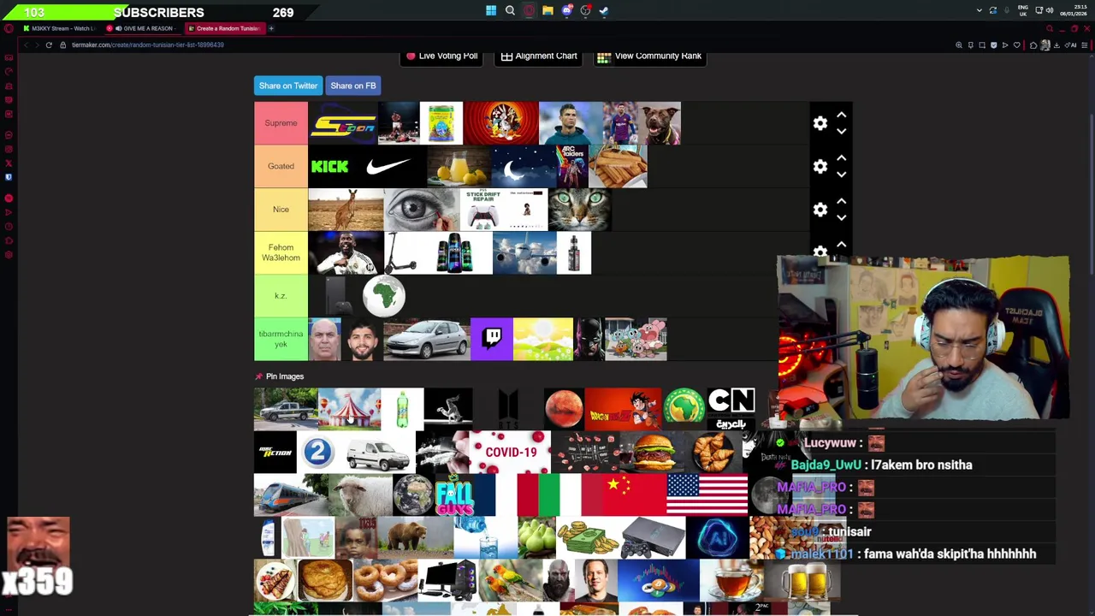Pick the Fall Guys image
The height and width of the screenshot is (616, 1095).
454,495
